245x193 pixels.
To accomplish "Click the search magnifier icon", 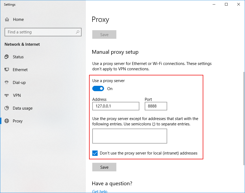I will pos(78,32).
